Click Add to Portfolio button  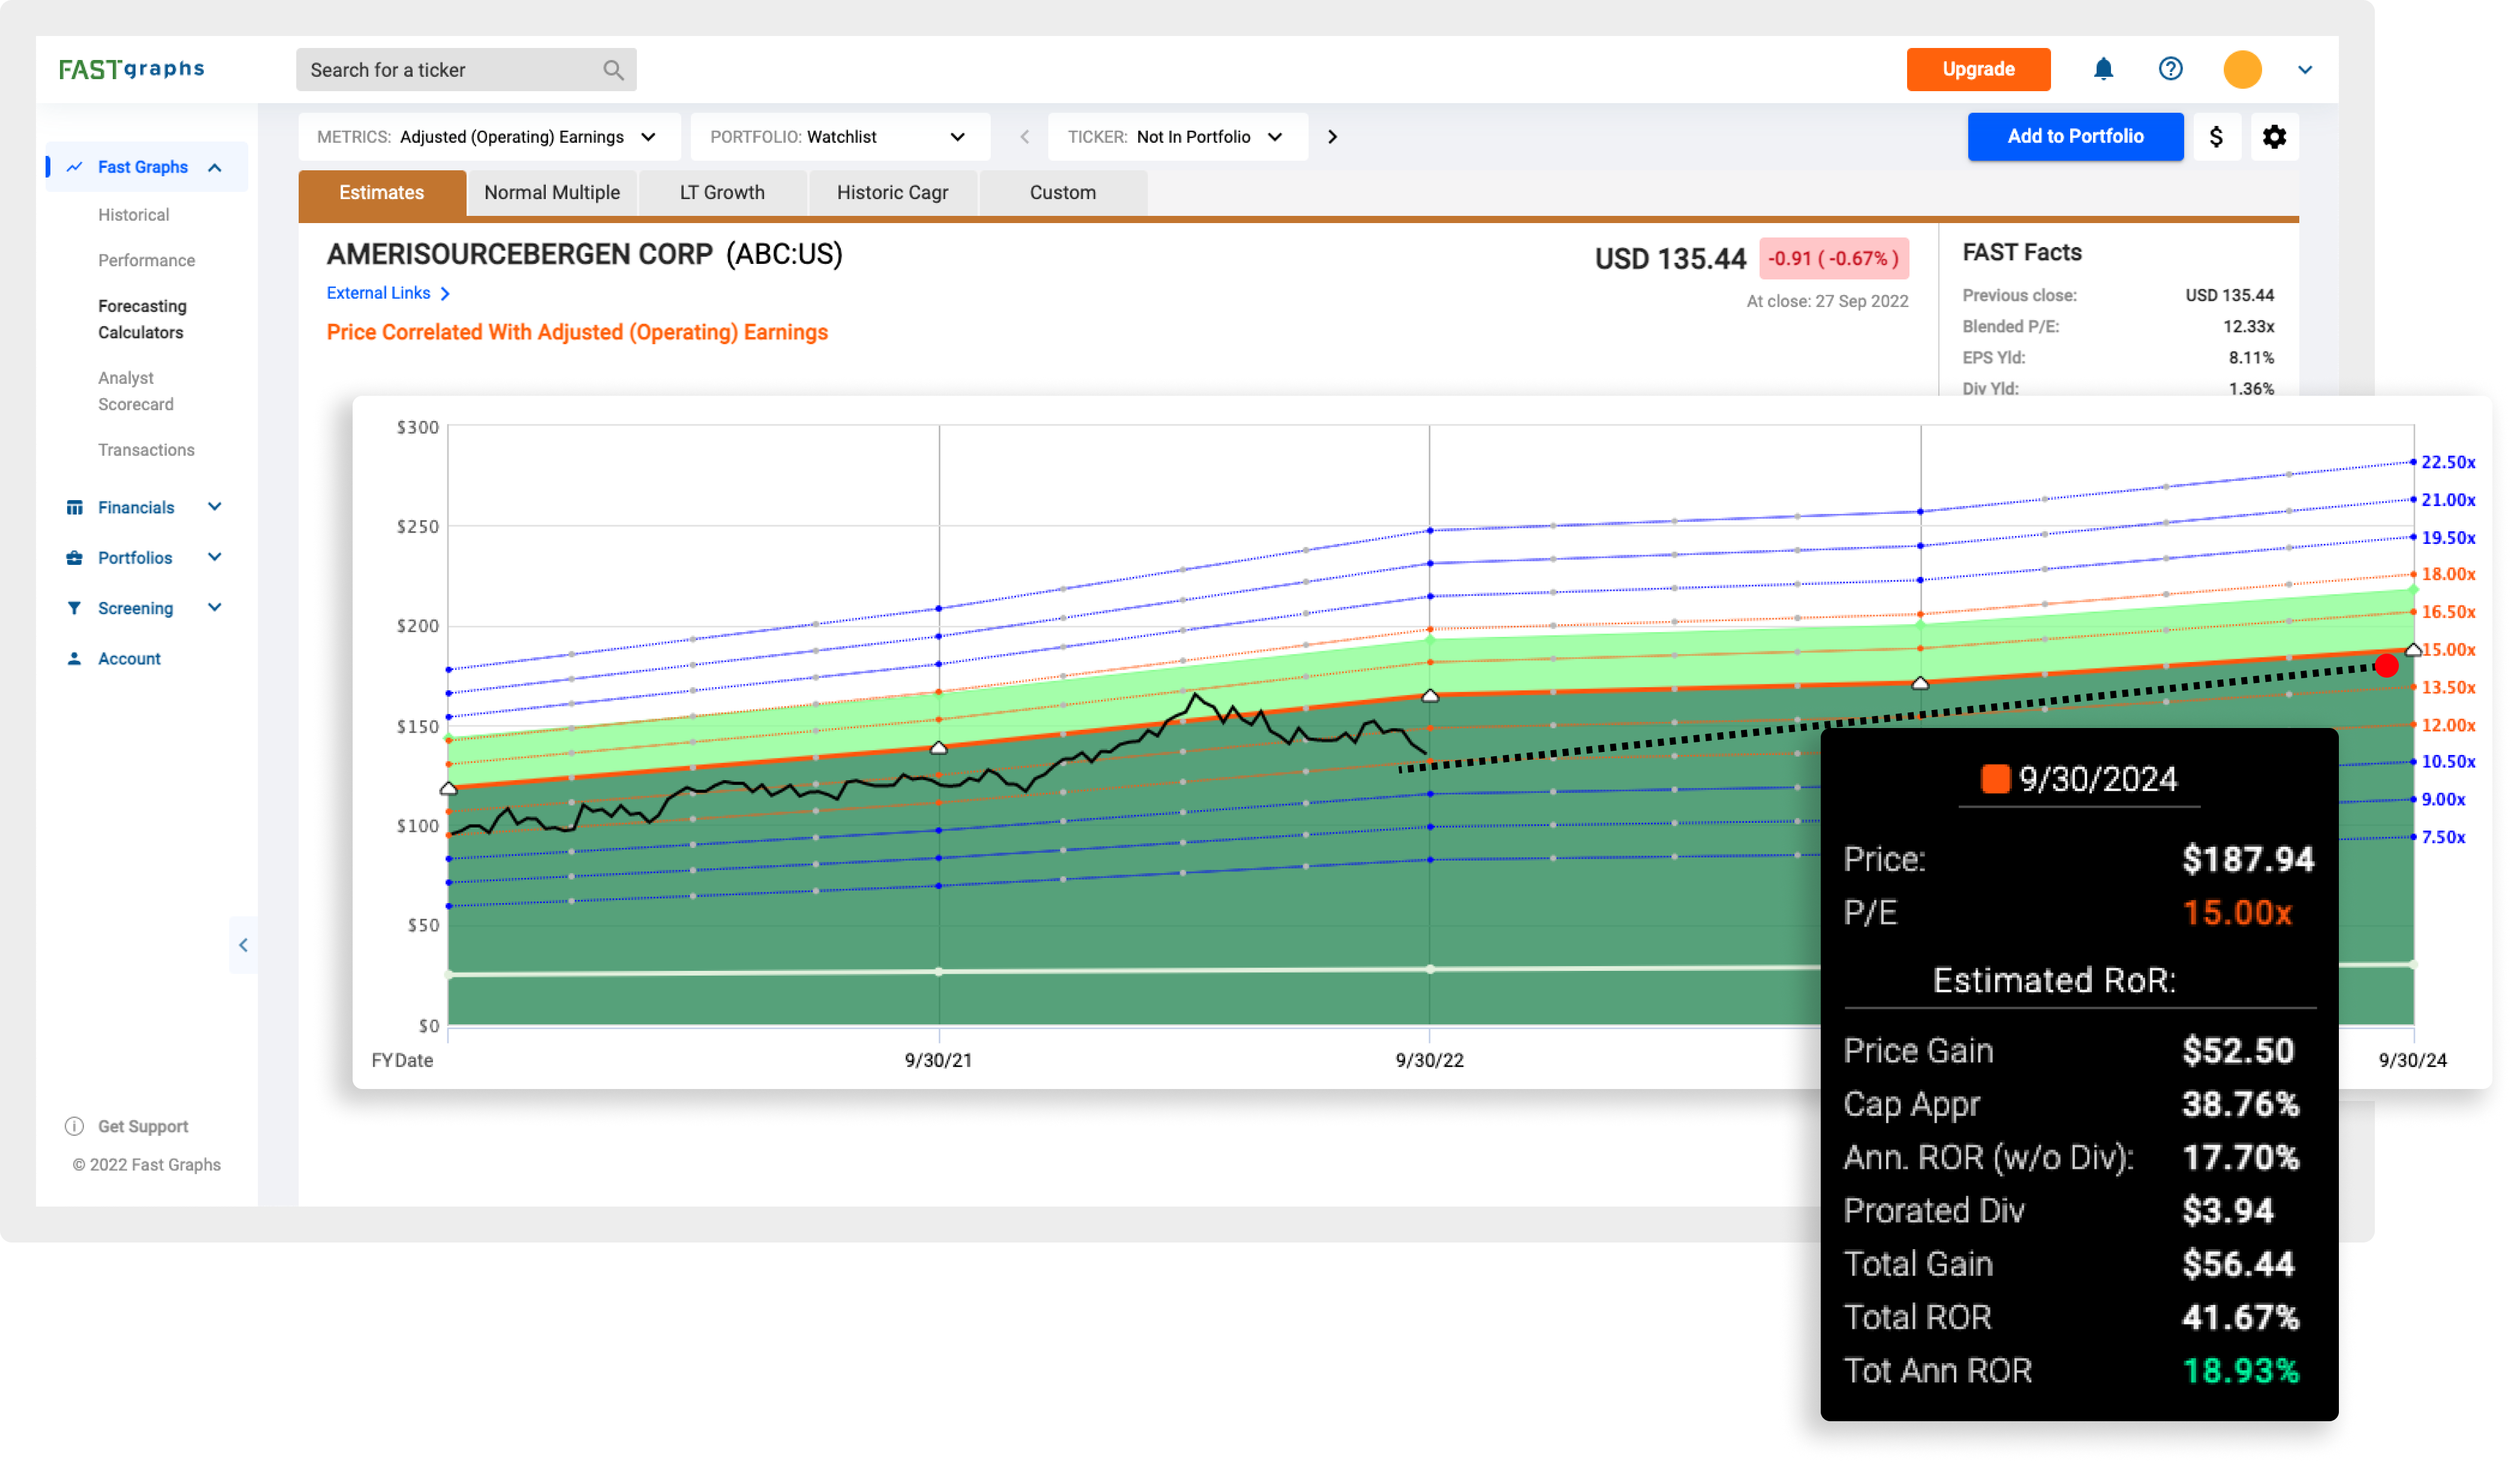2075,137
